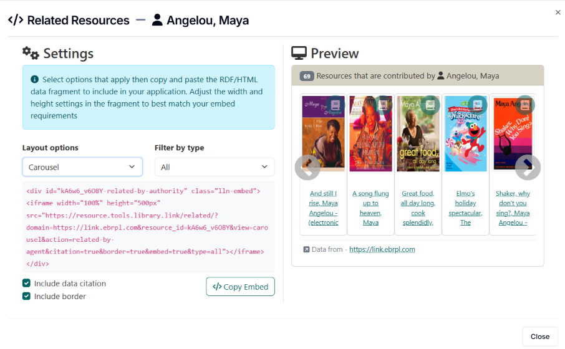Close dialog with the top-right X

click(x=558, y=12)
